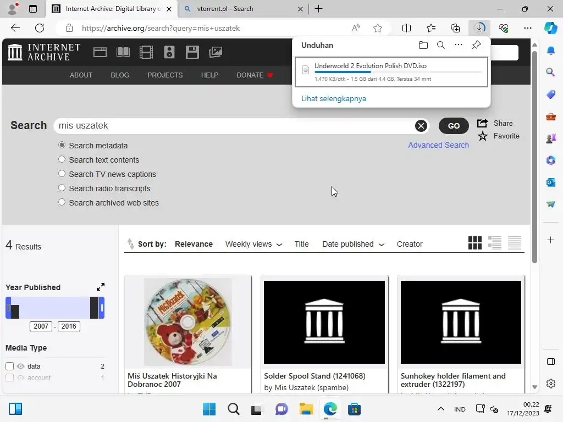The width and height of the screenshot is (563, 422).
Task: Open Miś Uszatek Historyjki disc thumbnail
Action: (x=188, y=322)
